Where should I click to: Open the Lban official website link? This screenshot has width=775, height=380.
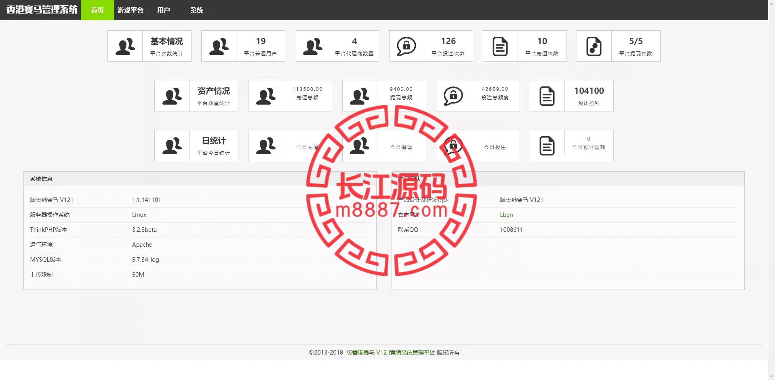point(506,215)
